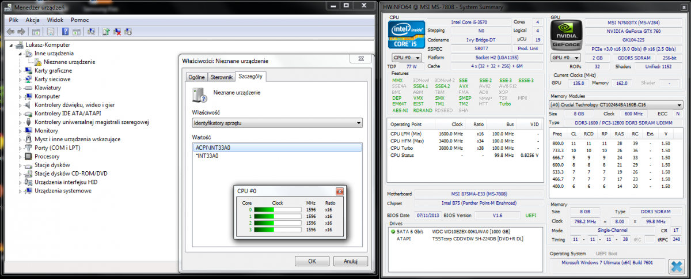Click the show/hide action pane toolbar icon
691x279 pixels.
(75, 32)
